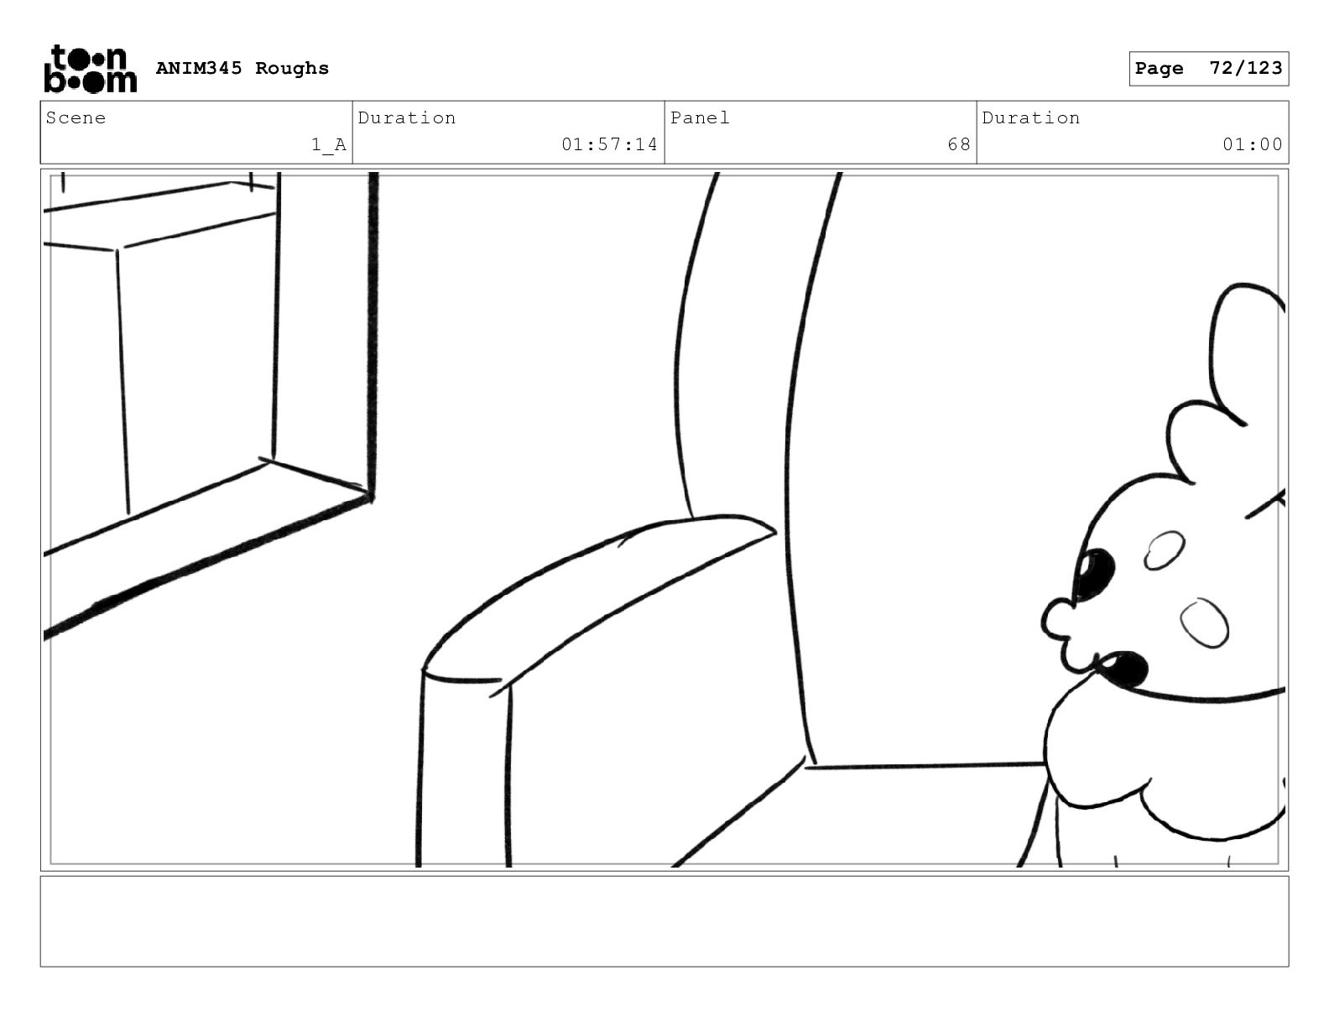
Task: Click the panel duration value '01:00'
Action: [1253, 144]
